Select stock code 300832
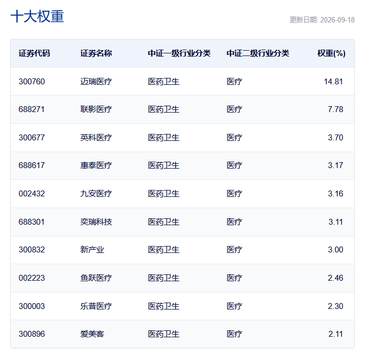 click(x=32, y=250)
